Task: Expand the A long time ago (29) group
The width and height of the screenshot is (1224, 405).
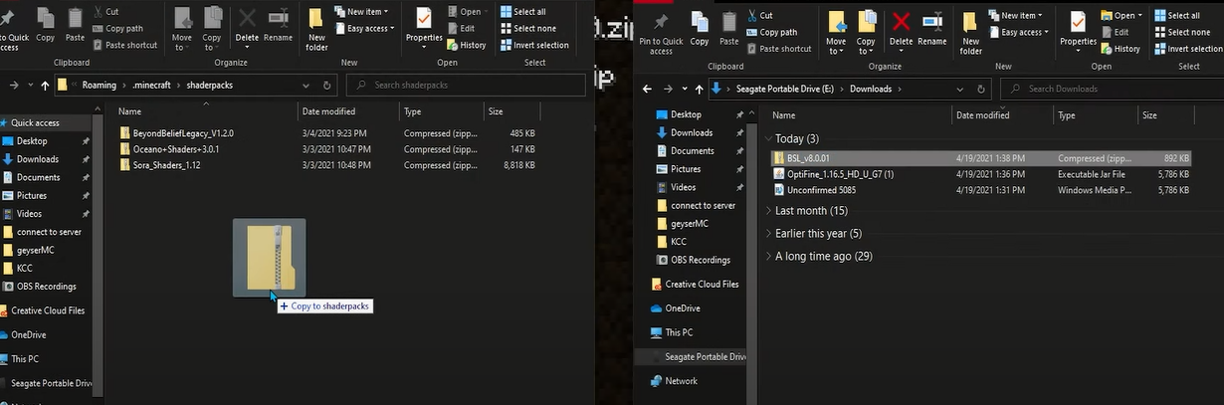Action: 769,256
